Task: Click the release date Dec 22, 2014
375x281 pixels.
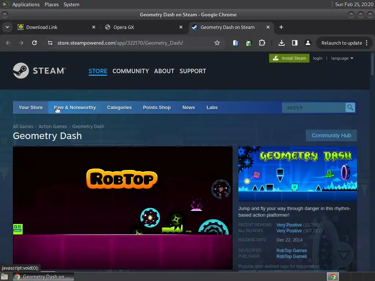Action: 289,240
